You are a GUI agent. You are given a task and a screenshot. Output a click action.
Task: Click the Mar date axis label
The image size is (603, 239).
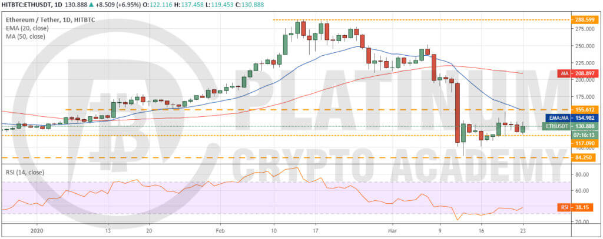coord(393,231)
